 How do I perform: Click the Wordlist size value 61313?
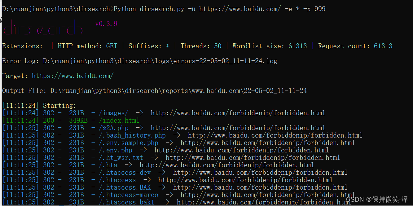(x=297, y=46)
